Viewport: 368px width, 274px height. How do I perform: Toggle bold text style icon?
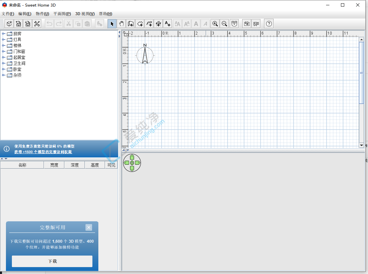click(196, 24)
